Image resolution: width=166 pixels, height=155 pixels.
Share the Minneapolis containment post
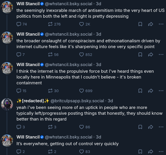click(x=151, y=91)
